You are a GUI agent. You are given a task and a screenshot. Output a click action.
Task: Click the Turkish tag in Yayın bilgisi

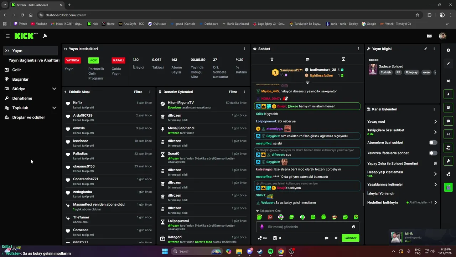(385, 72)
